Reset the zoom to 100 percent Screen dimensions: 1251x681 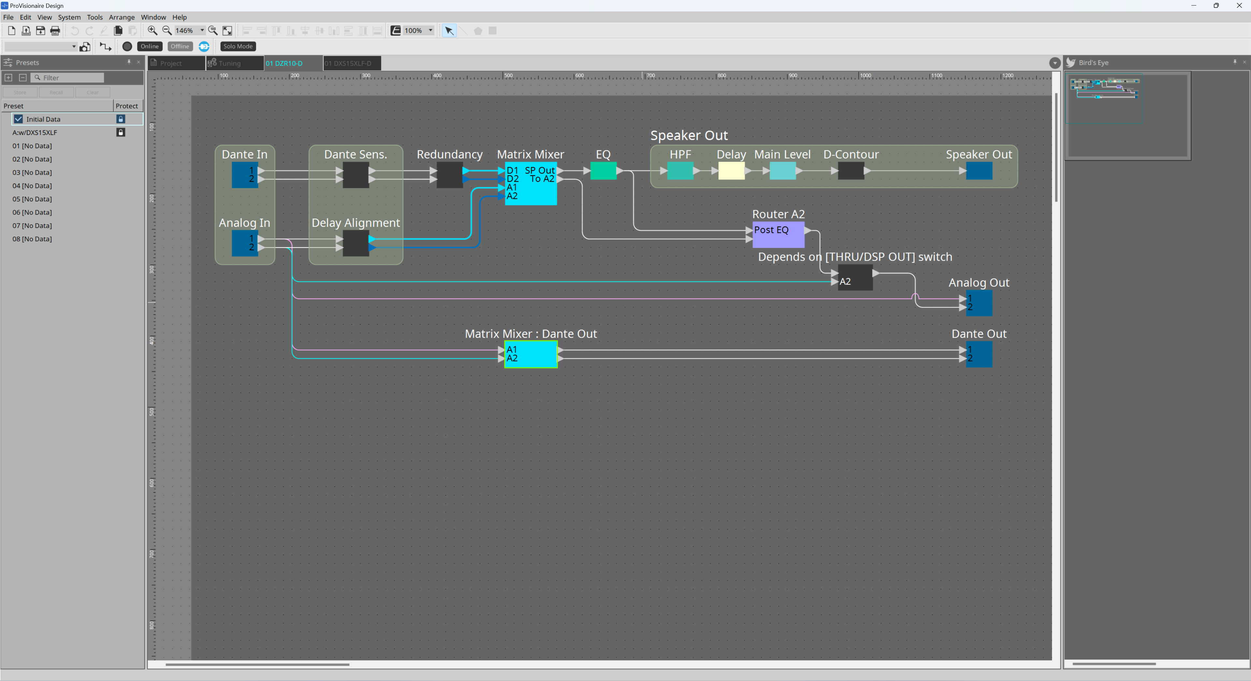[x=213, y=31]
